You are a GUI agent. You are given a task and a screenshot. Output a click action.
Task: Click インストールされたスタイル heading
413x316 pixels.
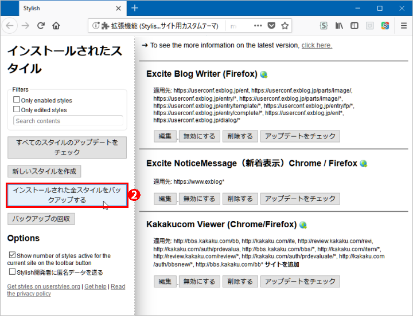[65, 60]
